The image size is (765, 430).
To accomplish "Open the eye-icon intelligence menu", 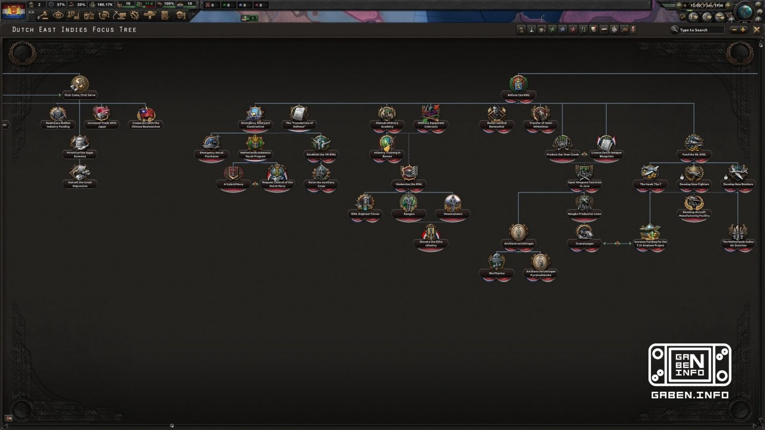I will [58, 16].
